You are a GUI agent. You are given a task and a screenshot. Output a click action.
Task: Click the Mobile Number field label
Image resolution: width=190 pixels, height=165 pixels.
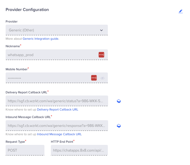tap(17, 69)
